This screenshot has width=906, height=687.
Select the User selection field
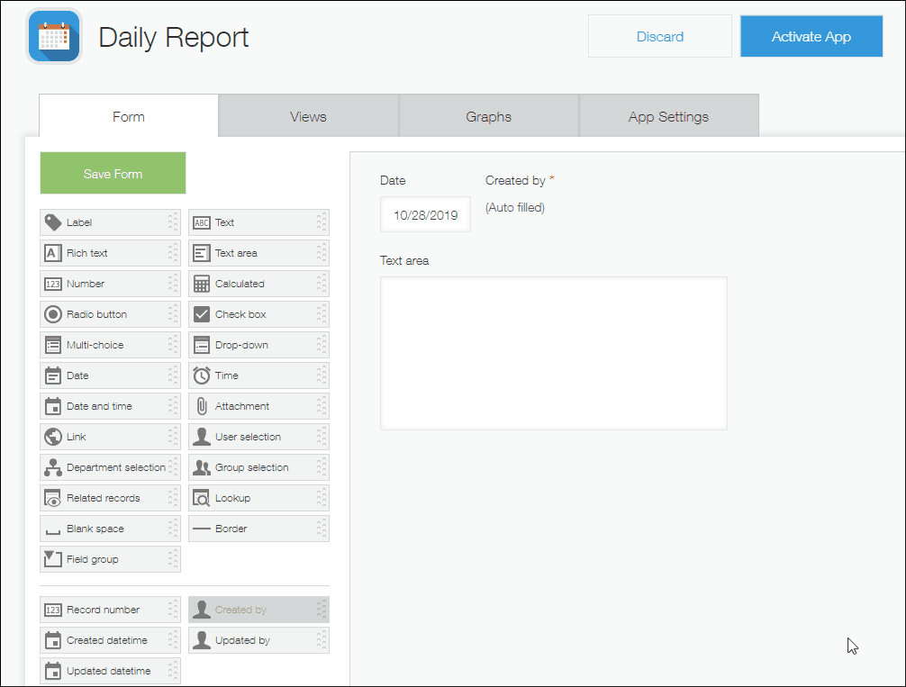click(x=258, y=437)
